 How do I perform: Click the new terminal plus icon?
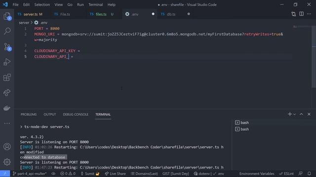[x=290, y=114]
